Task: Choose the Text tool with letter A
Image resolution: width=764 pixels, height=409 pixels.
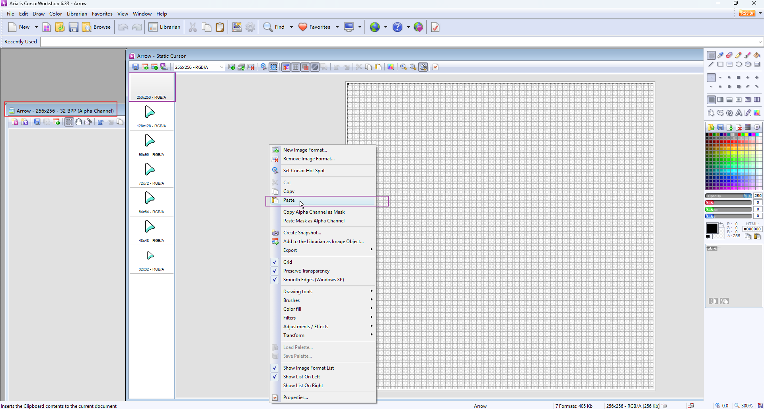Action: (739, 113)
